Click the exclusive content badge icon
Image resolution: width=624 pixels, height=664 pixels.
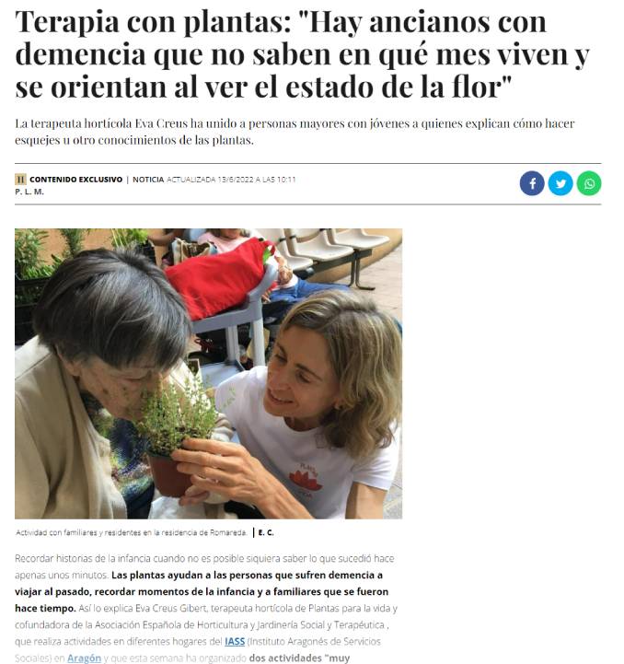point(20,180)
